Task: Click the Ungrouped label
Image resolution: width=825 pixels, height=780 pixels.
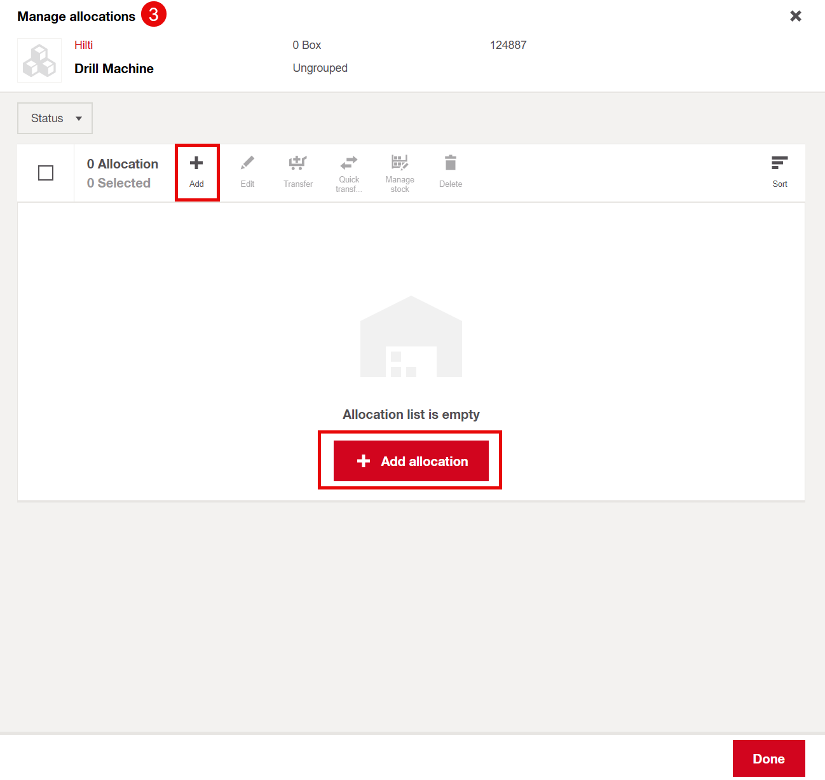Action: (x=320, y=68)
